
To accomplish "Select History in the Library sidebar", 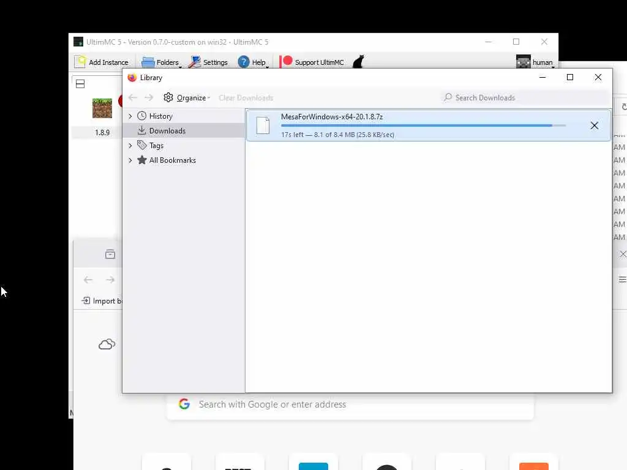I will click(x=161, y=116).
